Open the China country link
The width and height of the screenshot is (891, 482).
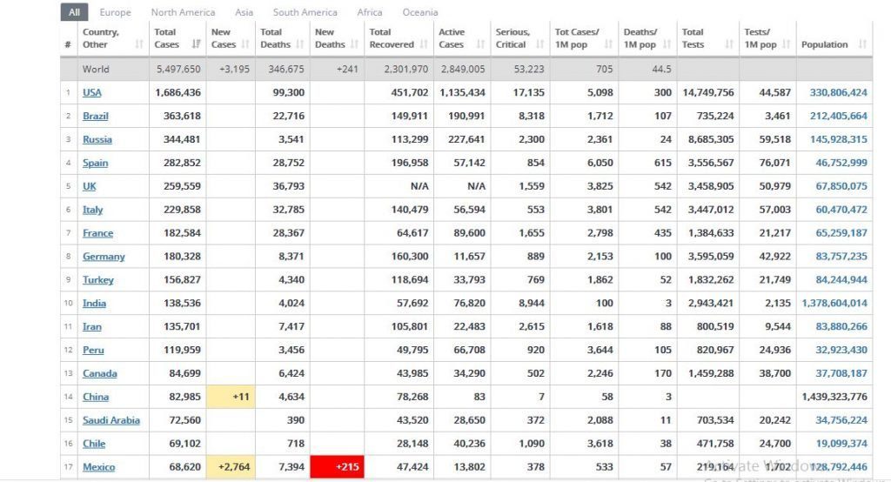96,397
